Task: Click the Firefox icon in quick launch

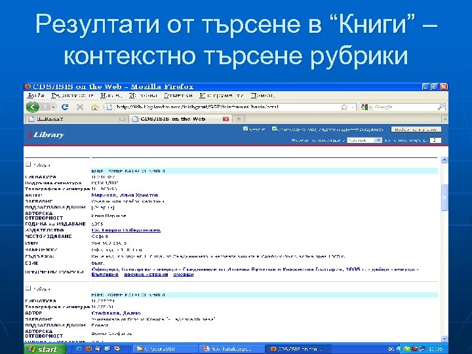Action: [x=88, y=349]
